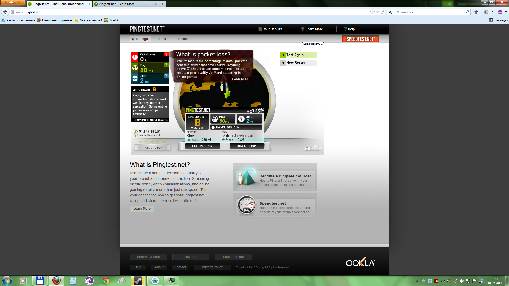Click LEARN MORE in packet loss box

click(240, 79)
